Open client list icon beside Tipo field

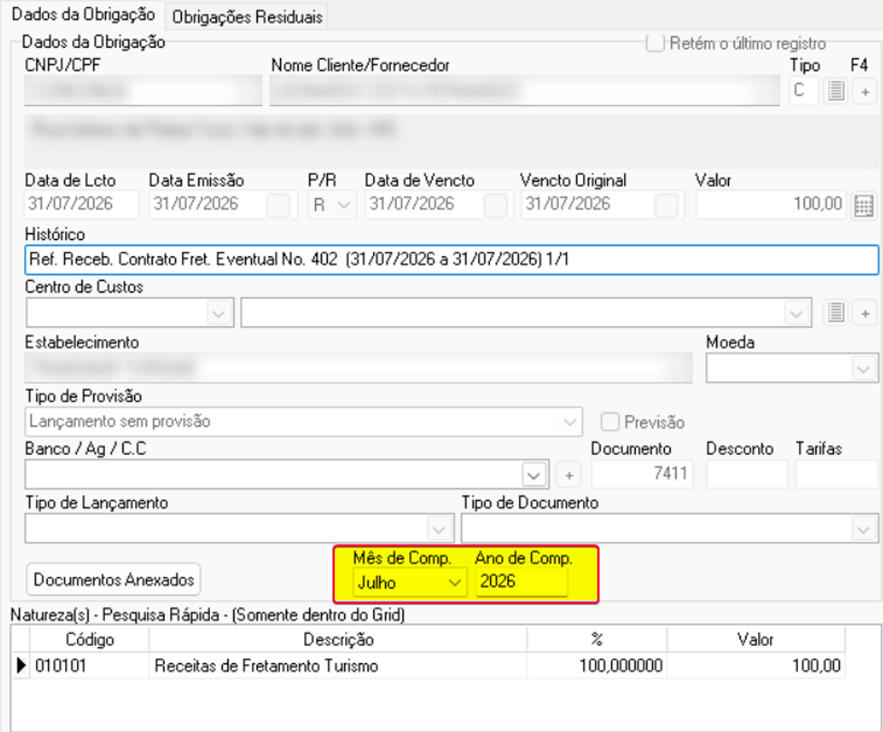point(836,91)
